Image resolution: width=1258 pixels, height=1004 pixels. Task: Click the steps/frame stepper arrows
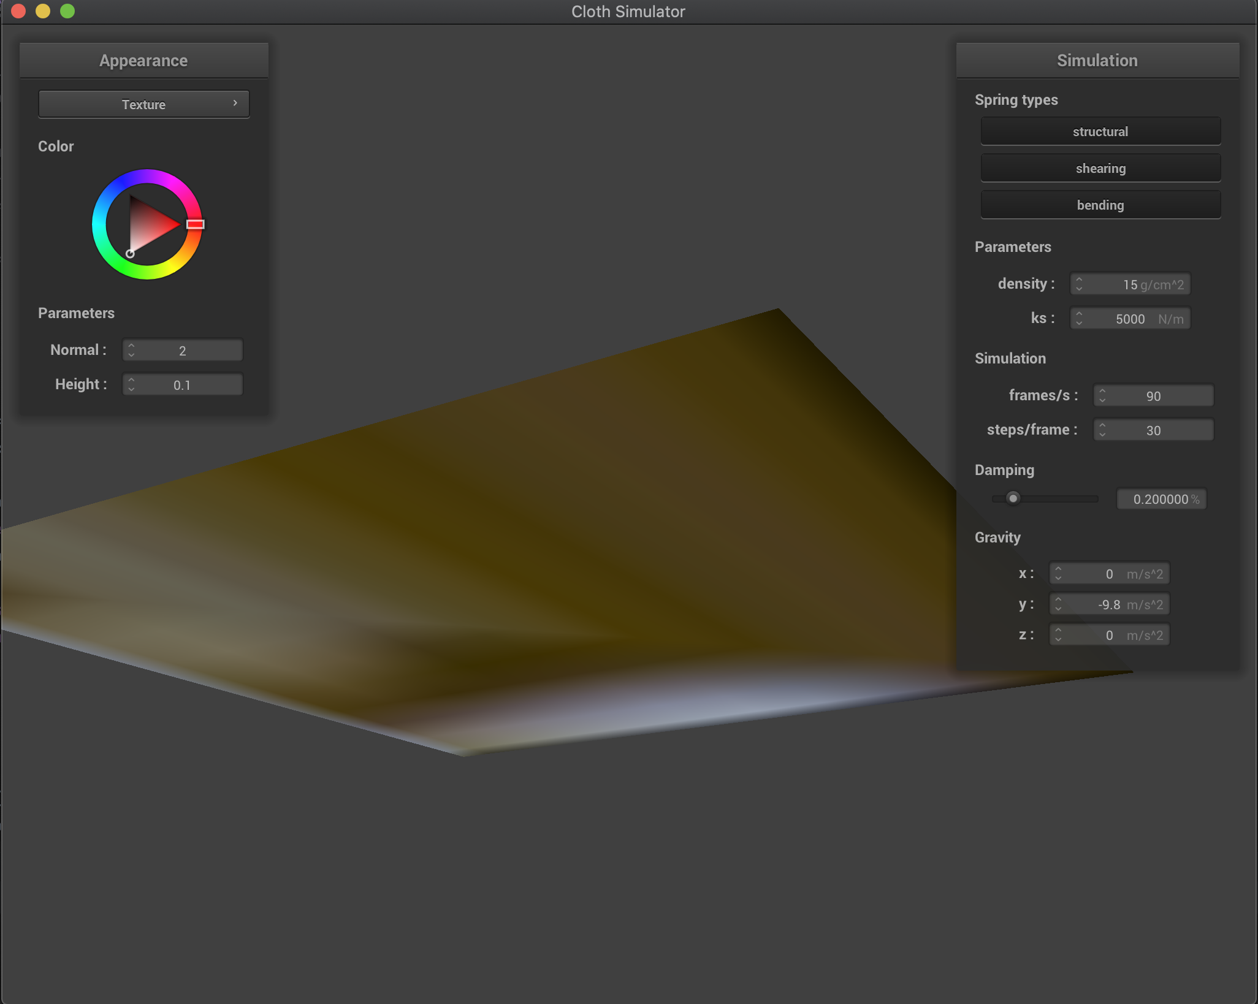tap(1102, 430)
